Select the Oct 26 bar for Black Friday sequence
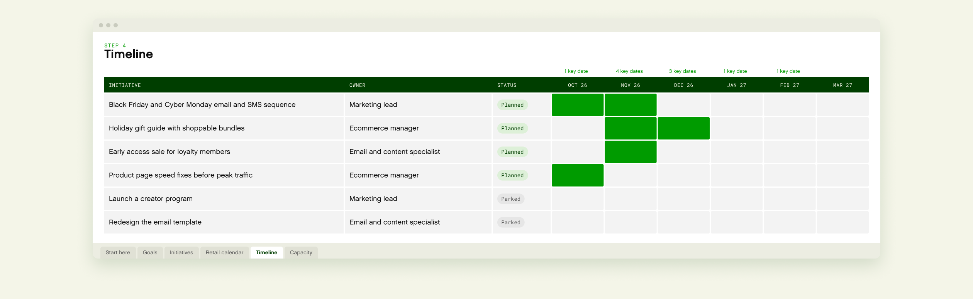Viewport: 973px width, 299px height. click(x=578, y=105)
